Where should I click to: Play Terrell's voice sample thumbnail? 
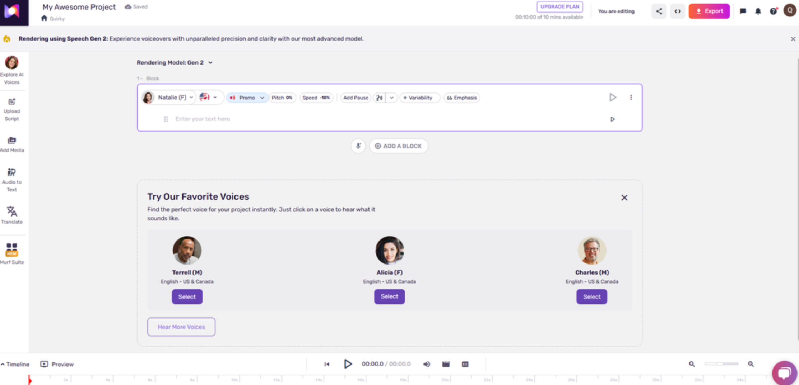(187, 250)
